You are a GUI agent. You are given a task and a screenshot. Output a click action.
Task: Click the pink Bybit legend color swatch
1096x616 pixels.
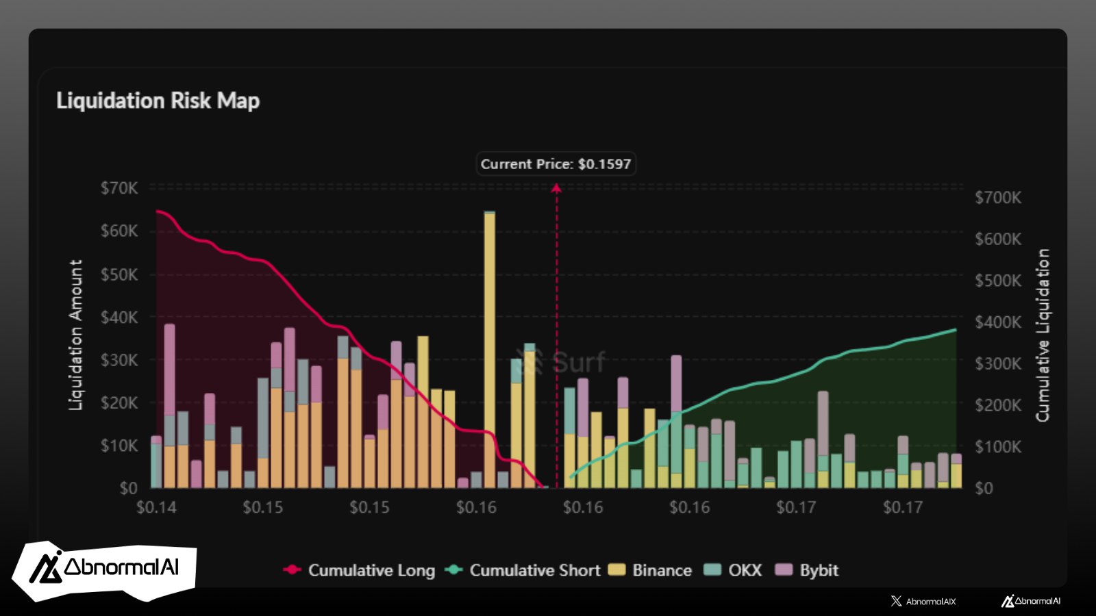pos(784,570)
